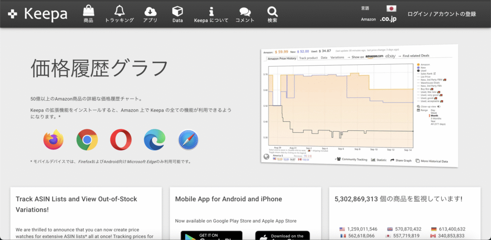Select the Japan flag language icon
491x240 pixels.
[x=391, y=9]
